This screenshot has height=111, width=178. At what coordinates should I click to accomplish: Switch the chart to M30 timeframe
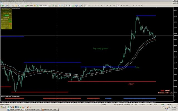click(127, 6)
